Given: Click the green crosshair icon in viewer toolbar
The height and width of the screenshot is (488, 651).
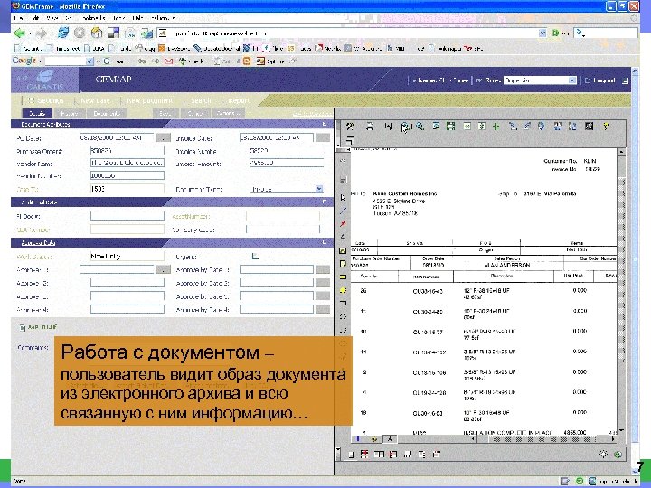Looking at the screenshot, I should pyautogui.click(x=496, y=127).
